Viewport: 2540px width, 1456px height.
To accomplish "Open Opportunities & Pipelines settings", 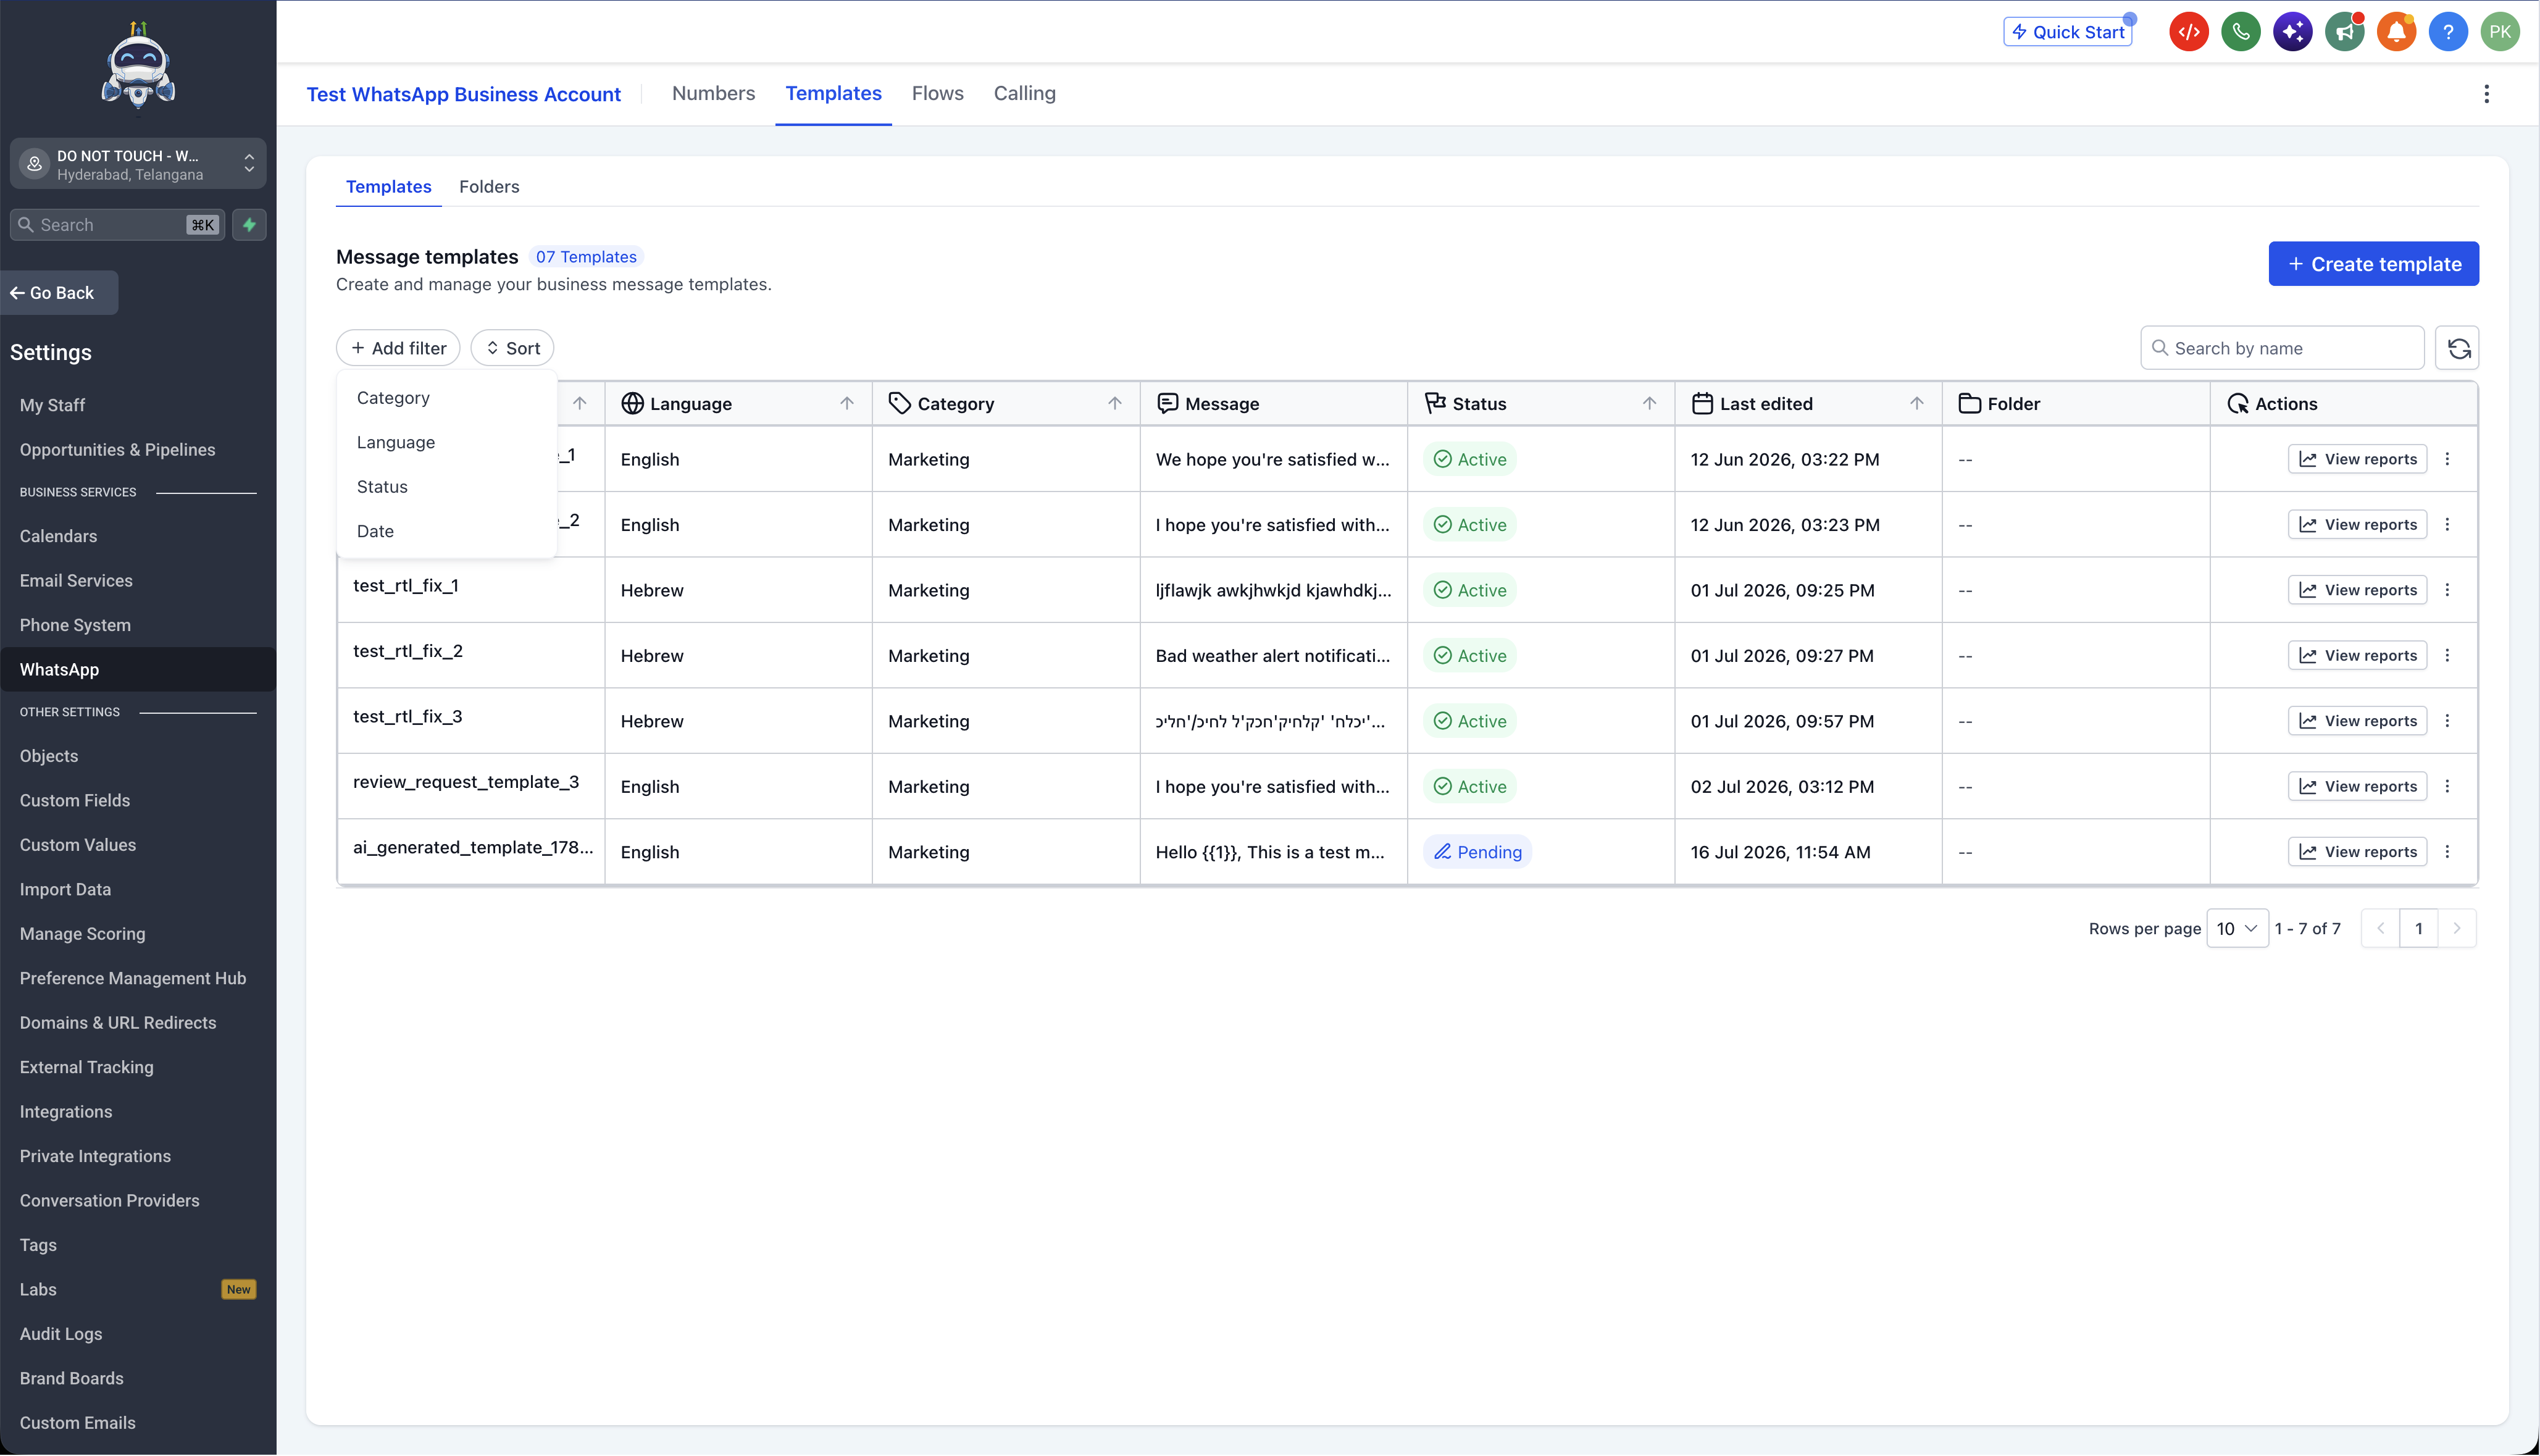I will 118,450.
